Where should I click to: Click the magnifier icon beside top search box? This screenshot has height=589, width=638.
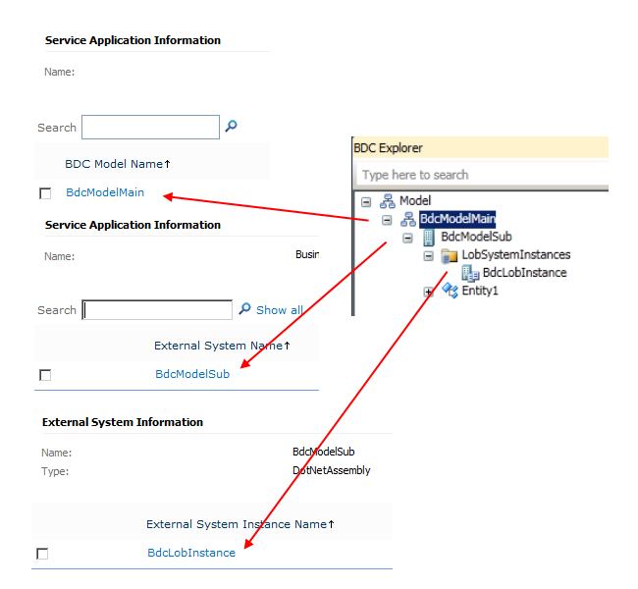231,126
